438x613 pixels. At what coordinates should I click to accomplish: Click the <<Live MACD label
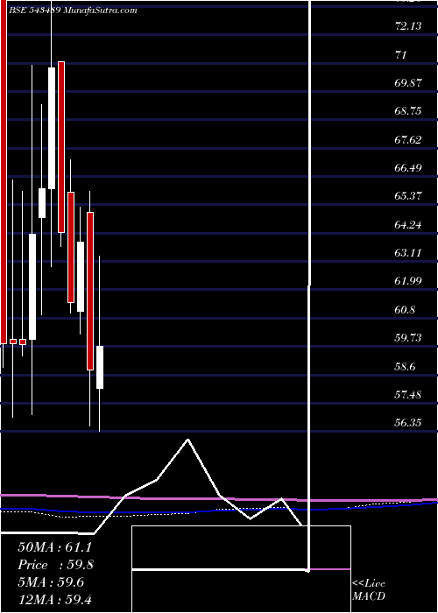coord(369,590)
